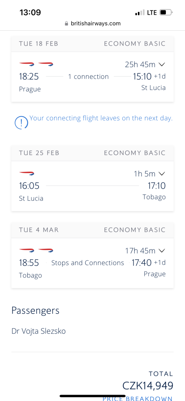Tap the airline logo on Tobago flight
185x401 pixels.
[36, 250]
